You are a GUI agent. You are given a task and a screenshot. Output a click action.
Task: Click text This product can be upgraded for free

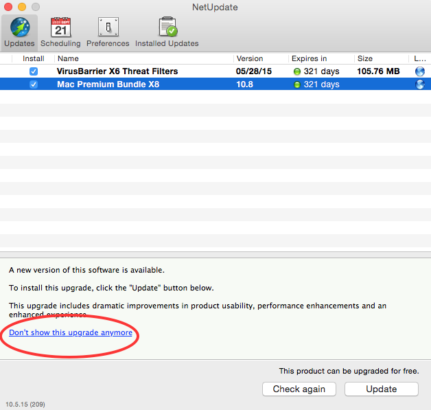[349, 371]
